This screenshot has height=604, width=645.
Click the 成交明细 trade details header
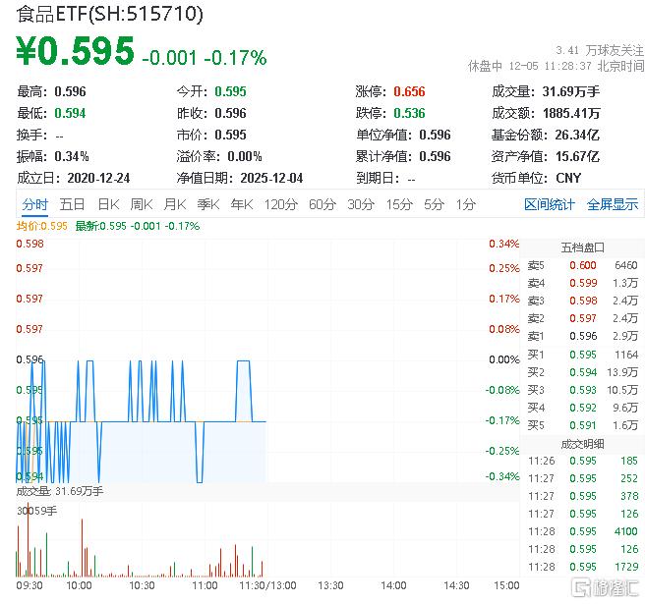582,443
